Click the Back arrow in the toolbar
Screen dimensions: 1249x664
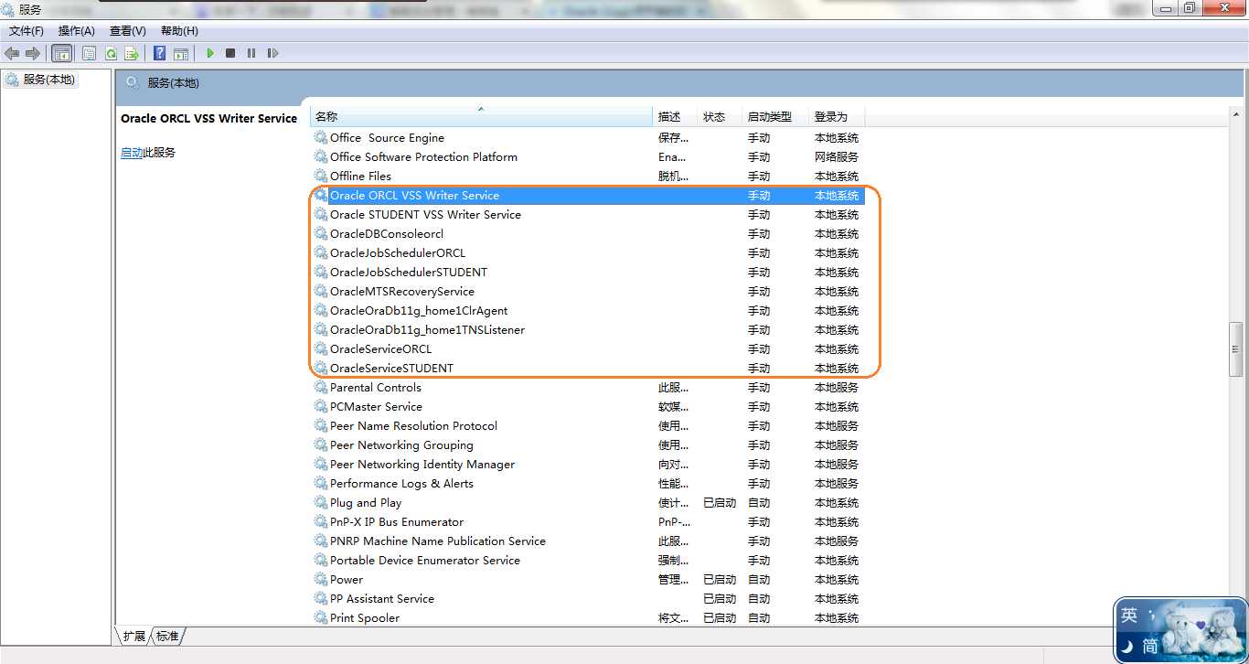[12, 53]
